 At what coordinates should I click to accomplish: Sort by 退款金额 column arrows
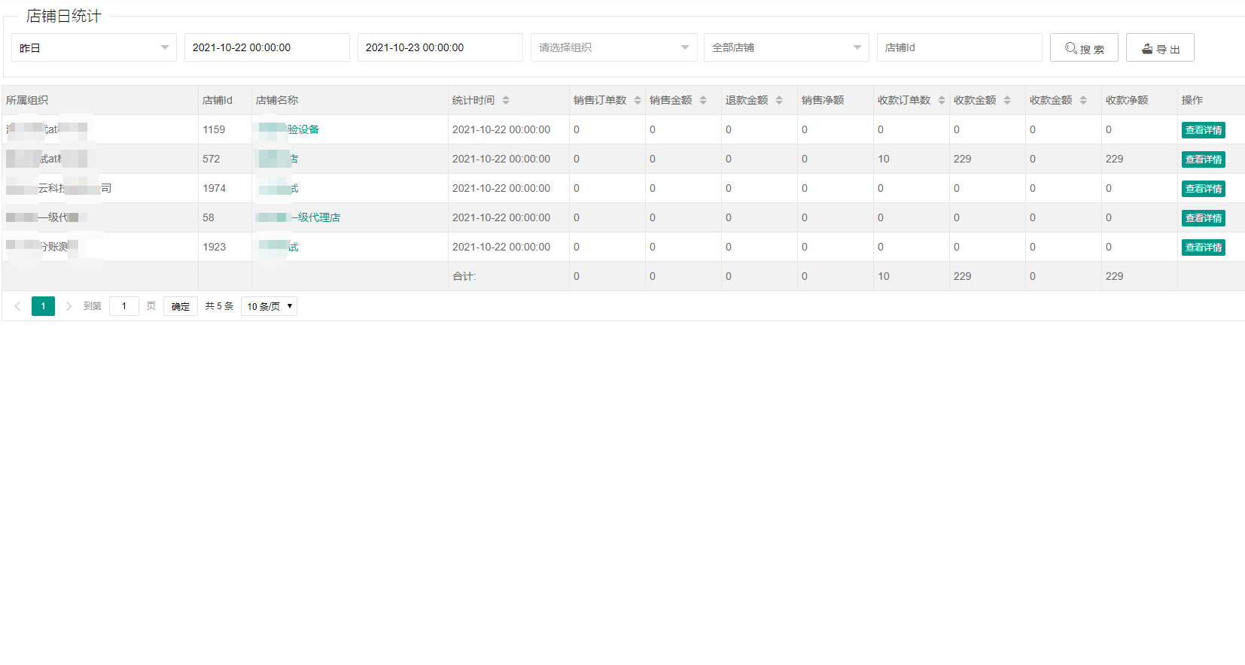(779, 100)
